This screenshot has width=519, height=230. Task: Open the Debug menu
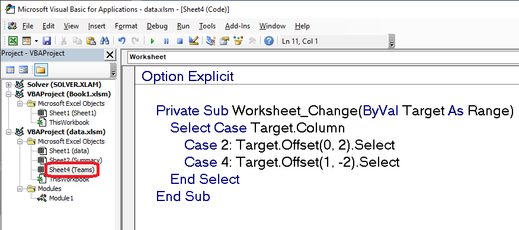(157, 26)
